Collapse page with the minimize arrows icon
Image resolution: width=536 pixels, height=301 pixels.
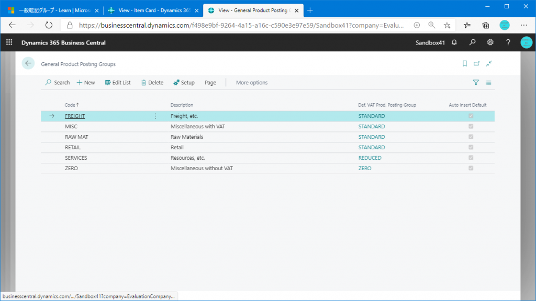click(489, 64)
